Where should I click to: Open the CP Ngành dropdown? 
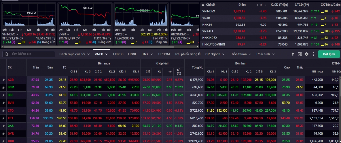coord(215,54)
